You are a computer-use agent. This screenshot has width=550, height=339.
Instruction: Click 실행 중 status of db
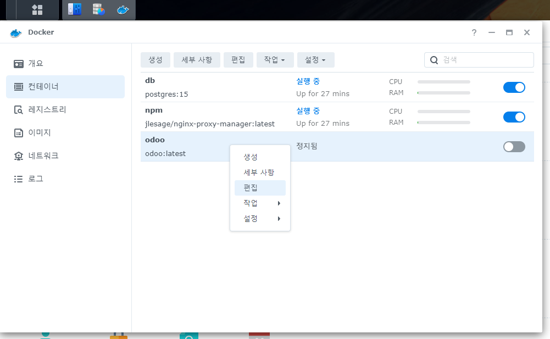coord(308,81)
